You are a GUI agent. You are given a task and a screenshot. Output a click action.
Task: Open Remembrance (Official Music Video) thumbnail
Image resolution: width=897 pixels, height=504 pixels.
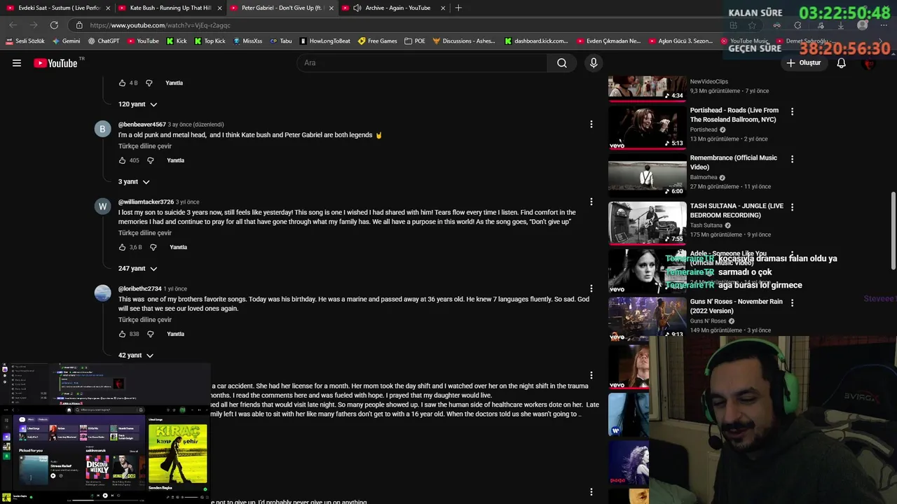[648, 175]
